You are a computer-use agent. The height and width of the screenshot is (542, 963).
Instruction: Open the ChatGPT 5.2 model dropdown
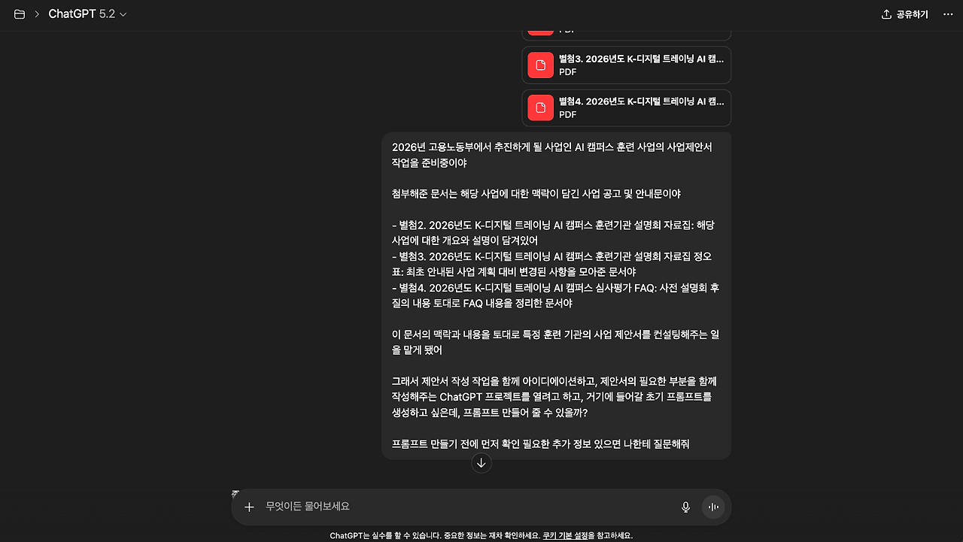[87, 14]
